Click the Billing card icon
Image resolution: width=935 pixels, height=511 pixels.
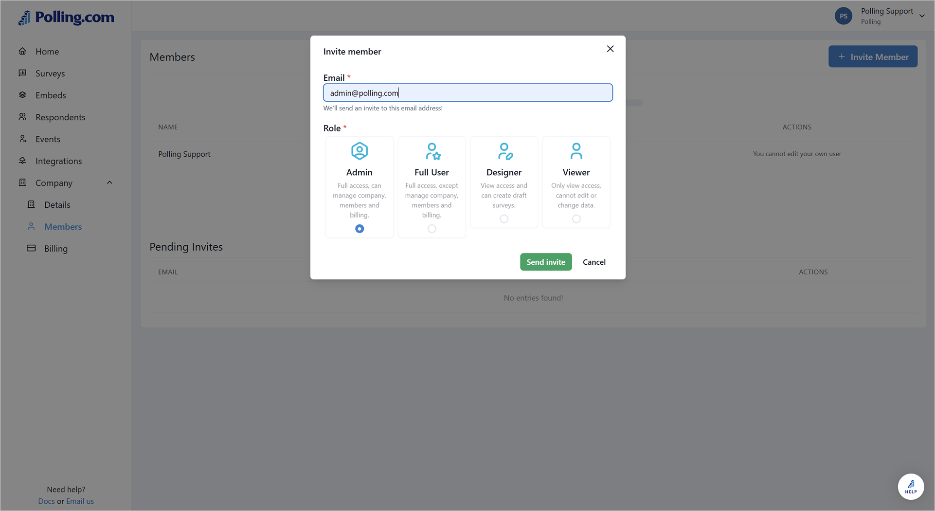[x=31, y=248]
